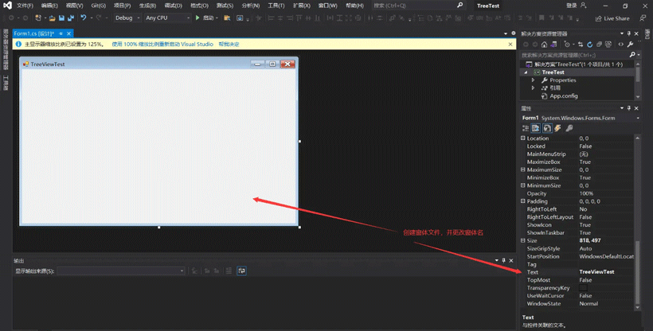
Task: Click the Undo arrow icon
Action: tap(83, 18)
